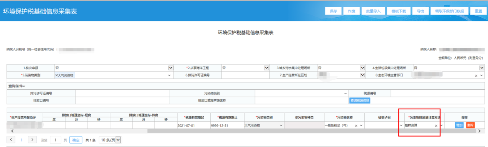Expand the 一般性粉尘（气） dropdown arrow
Viewport: 488px width, 147px height.
pos(361,125)
